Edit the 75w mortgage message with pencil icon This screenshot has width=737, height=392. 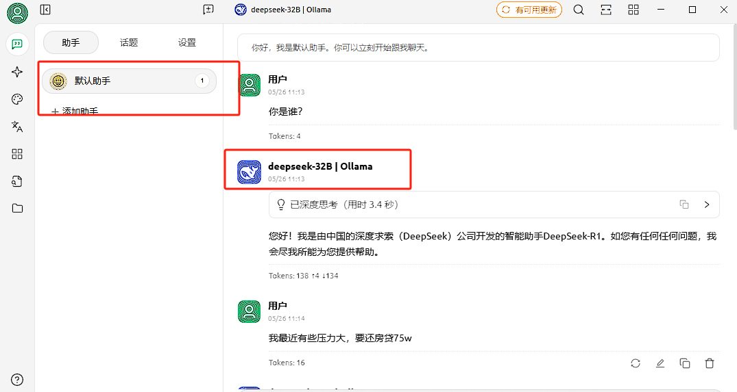click(660, 363)
